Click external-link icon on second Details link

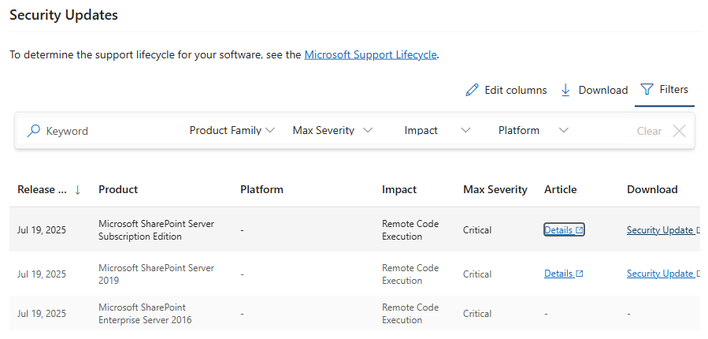click(x=579, y=274)
